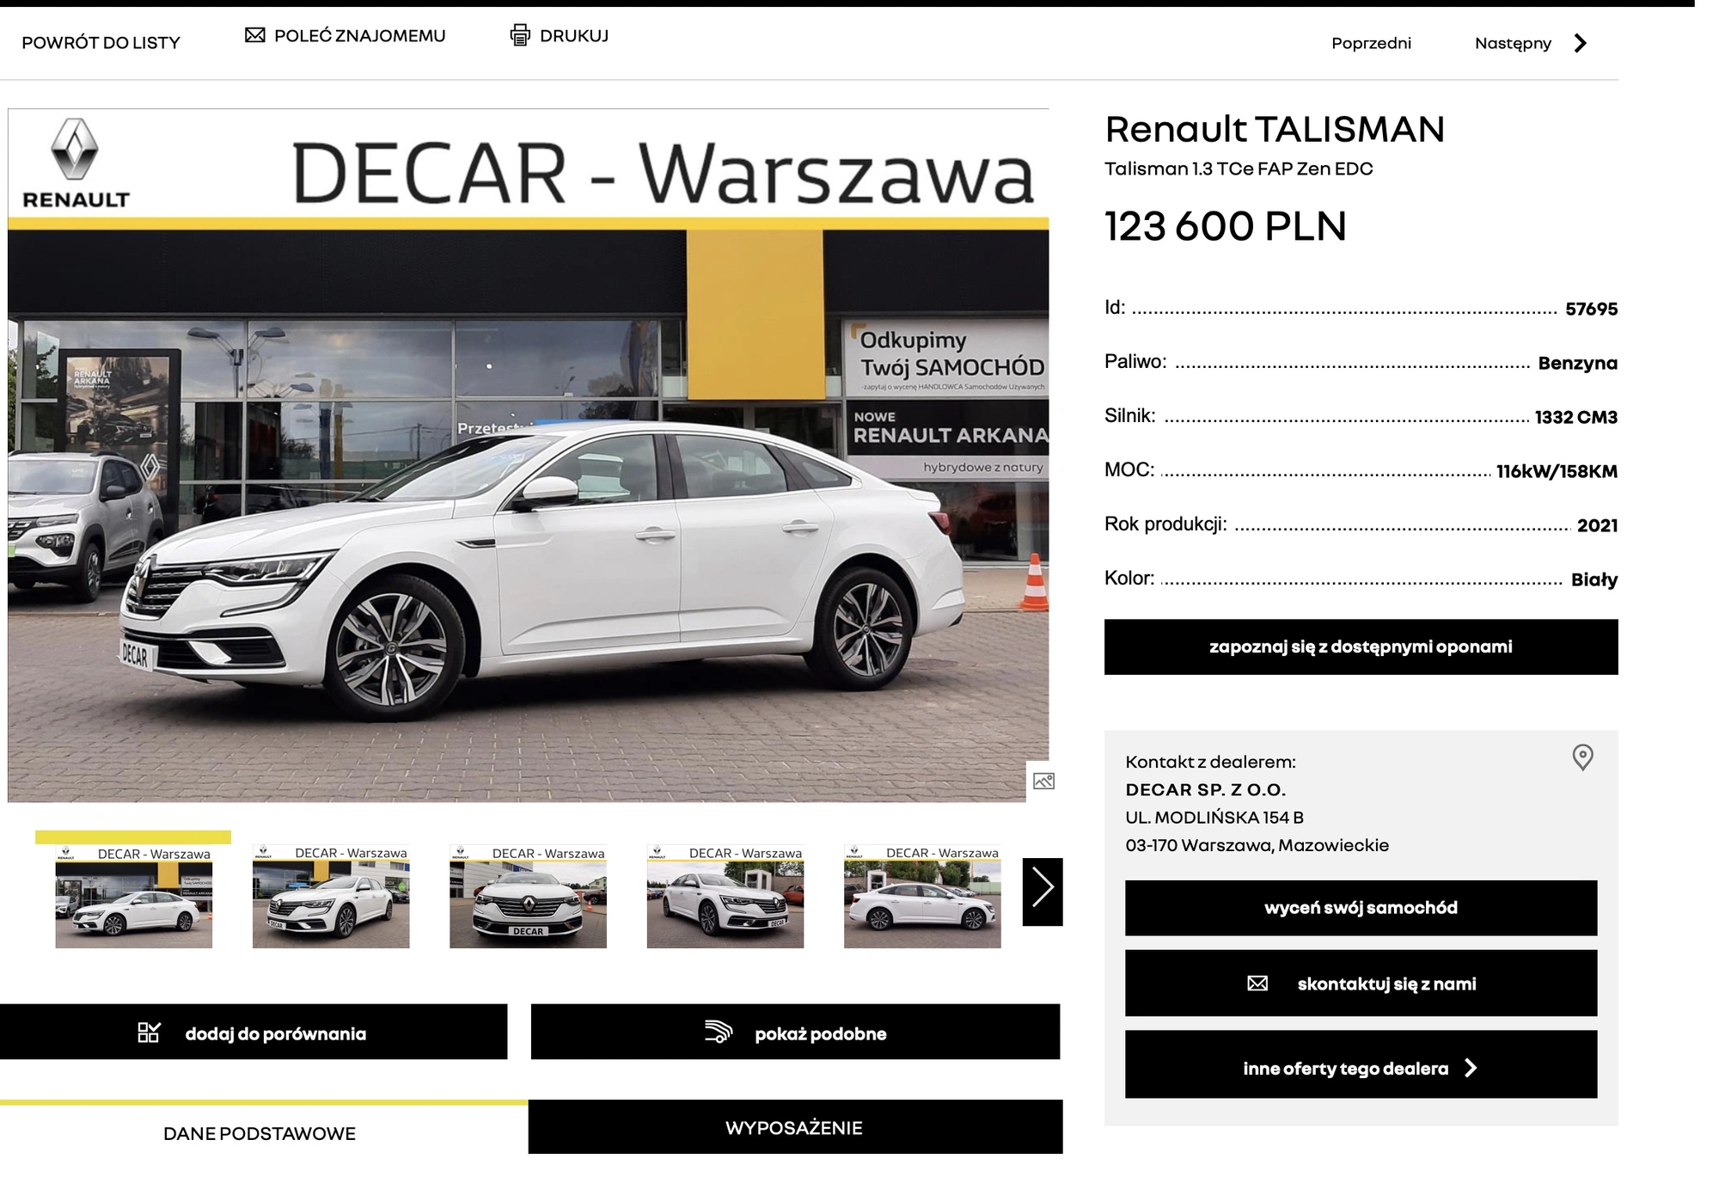
Task: Click the comparison icon in dodaj do porównania
Action: (149, 1033)
